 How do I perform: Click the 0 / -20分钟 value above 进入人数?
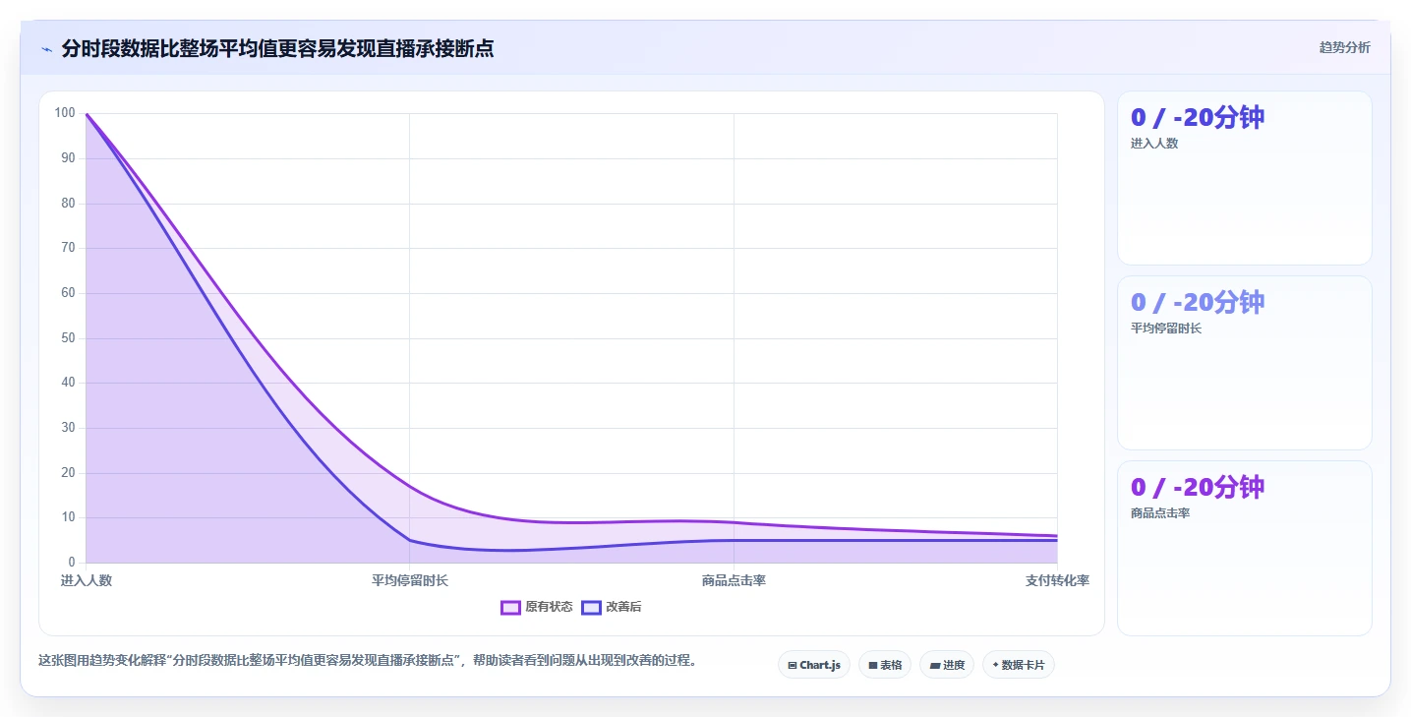tap(1198, 118)
